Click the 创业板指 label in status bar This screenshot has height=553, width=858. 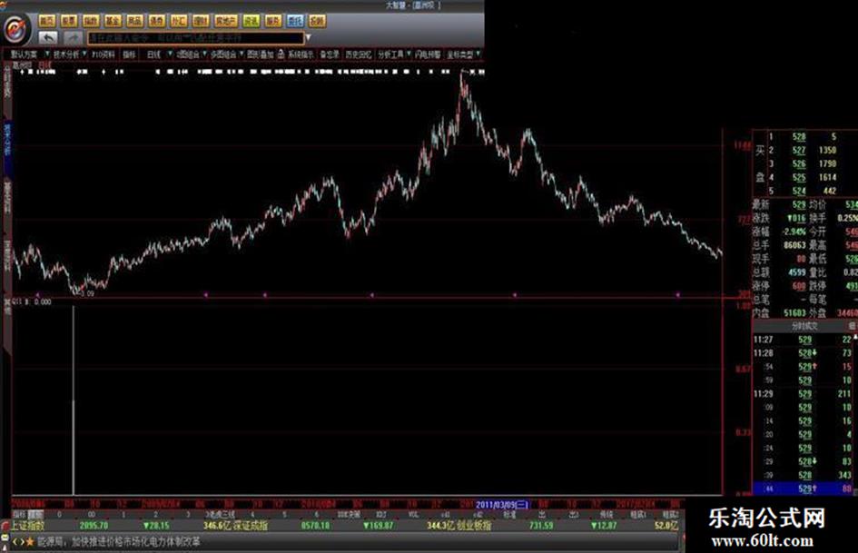click(x=473, y=526)
